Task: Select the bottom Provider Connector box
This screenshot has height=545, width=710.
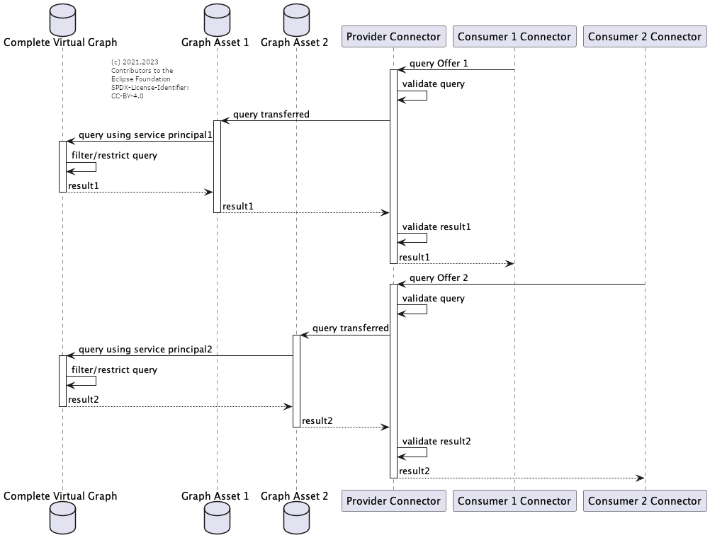Action: (x=393, y=501)
